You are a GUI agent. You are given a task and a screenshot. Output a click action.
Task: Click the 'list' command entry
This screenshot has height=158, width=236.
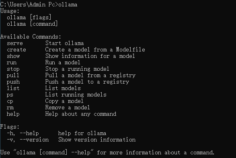13,88
